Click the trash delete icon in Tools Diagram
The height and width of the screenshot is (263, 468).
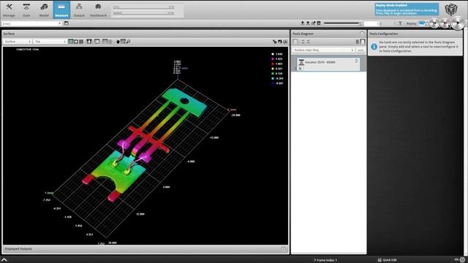tap(358, 42)
